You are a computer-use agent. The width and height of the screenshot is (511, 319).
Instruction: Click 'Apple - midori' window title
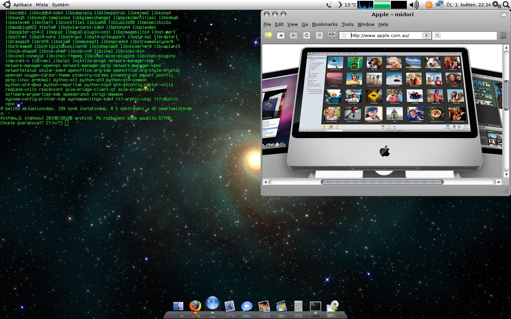click(x=392, y=15)
